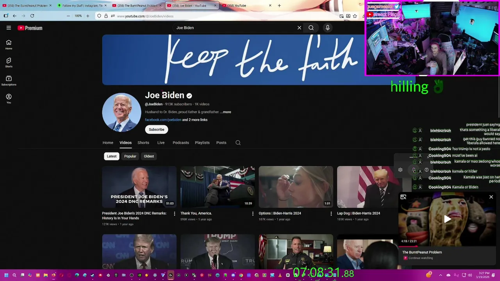Open the Podcasts tab

pyautogui.click(x=181, y=143)
